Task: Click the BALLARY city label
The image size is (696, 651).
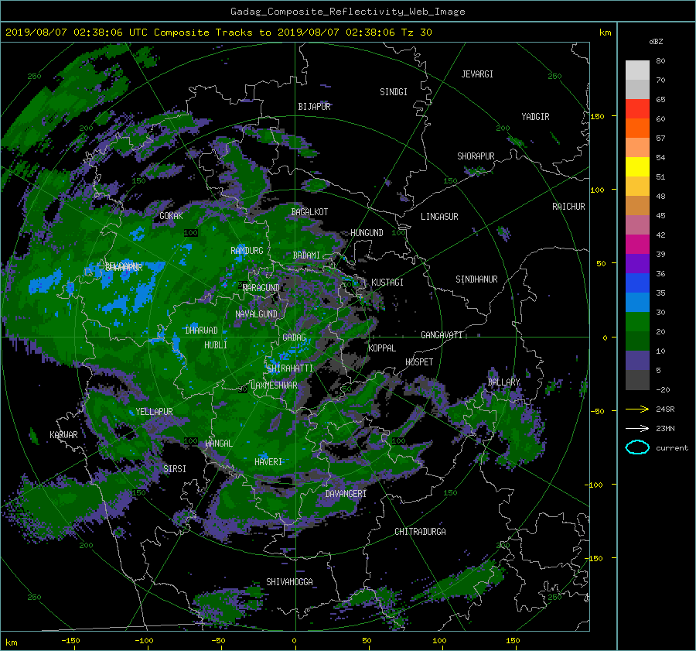Action: pyautogui.click(x=503, y=382)
